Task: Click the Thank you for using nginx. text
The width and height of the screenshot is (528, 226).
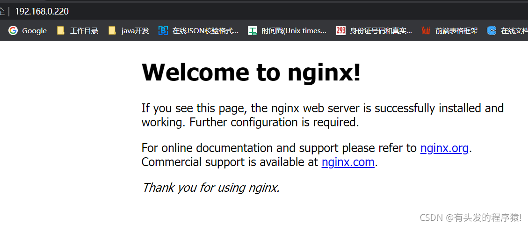Action: click(211, 188)
